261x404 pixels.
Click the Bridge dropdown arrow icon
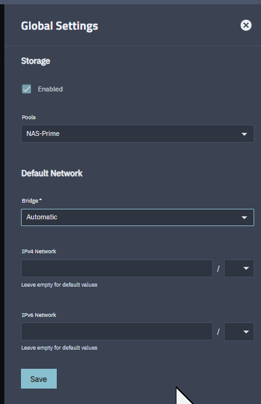pos(244,217)
